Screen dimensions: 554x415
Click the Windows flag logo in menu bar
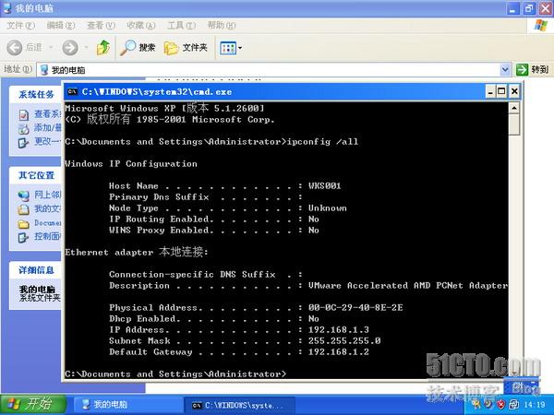pyautogui.click(x=540, y=26)
